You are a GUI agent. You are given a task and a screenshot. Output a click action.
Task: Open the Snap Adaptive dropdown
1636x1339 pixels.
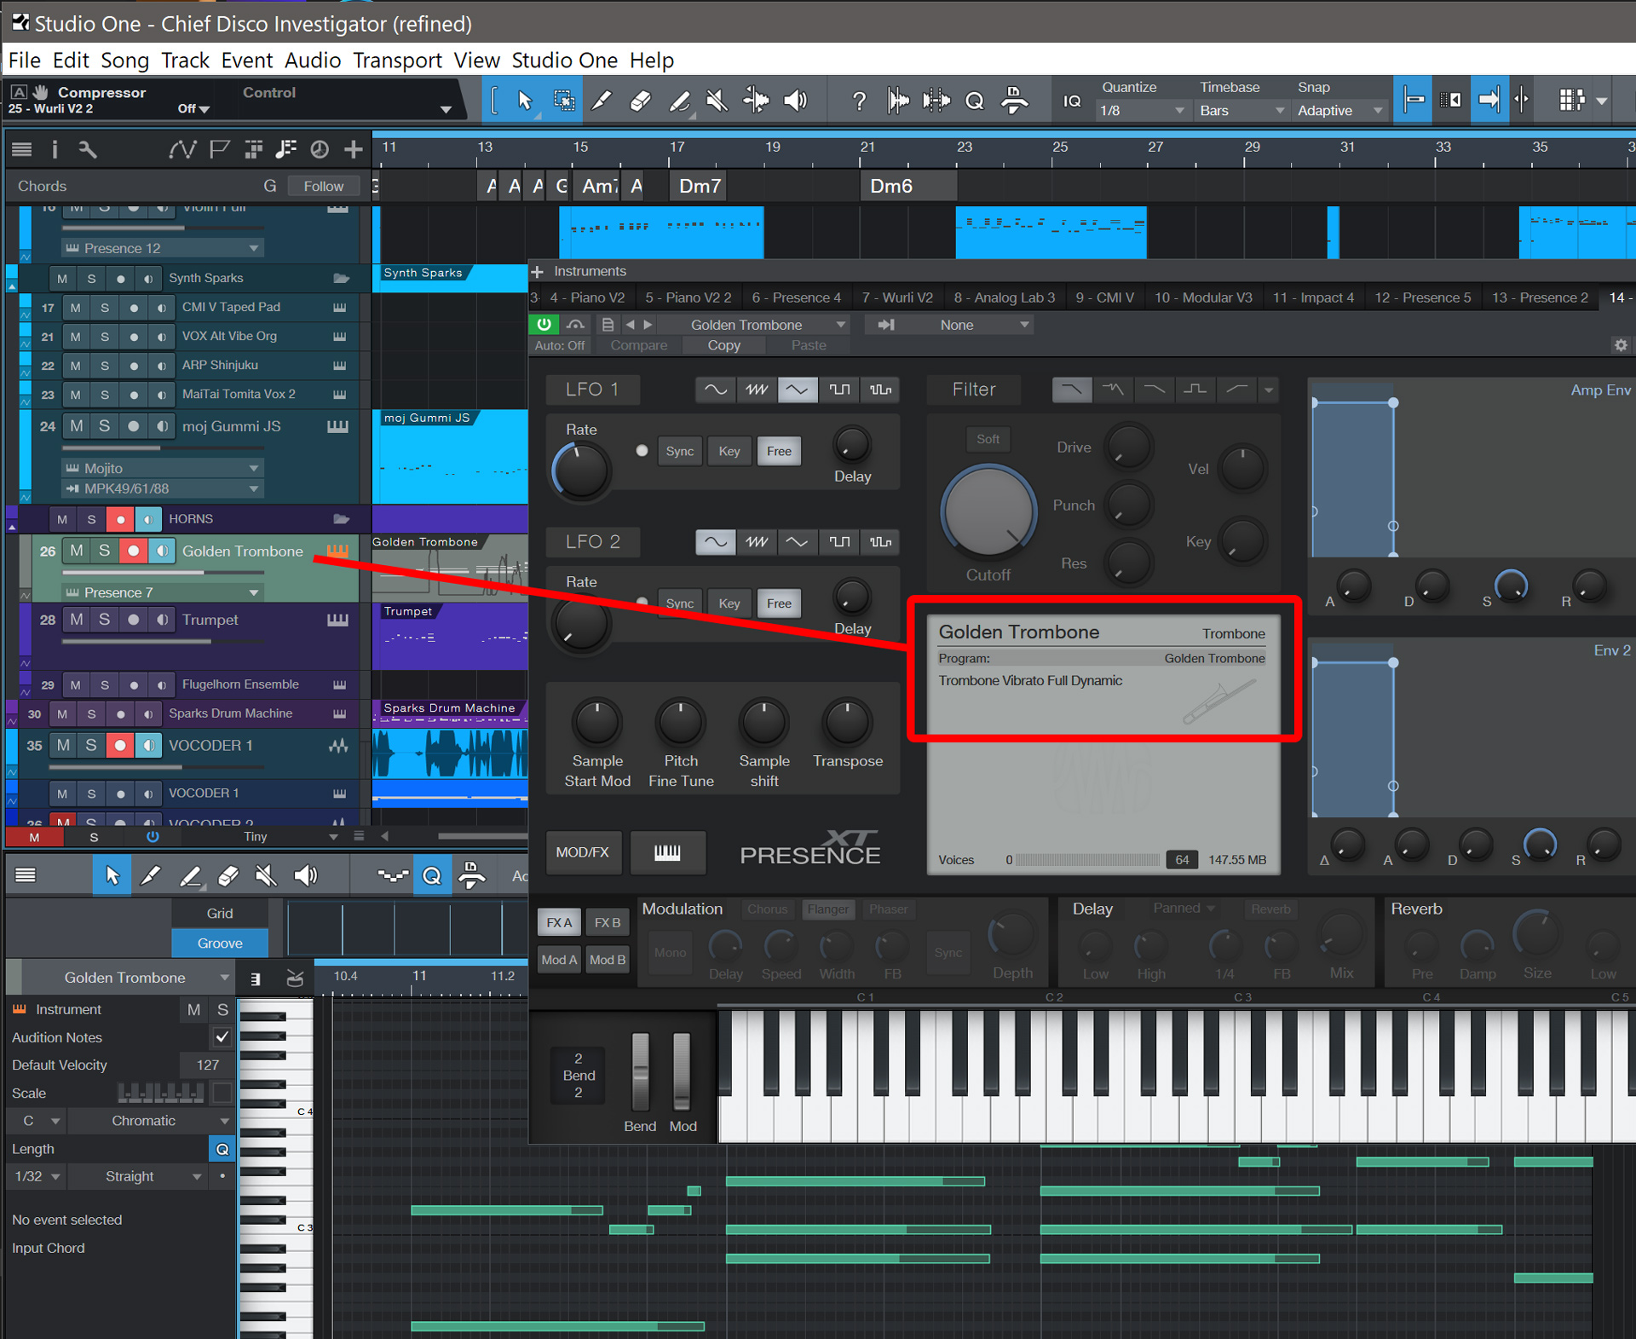point(1339,111)
